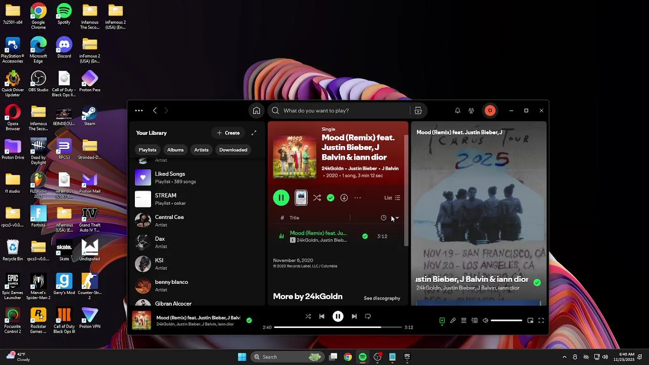
Task: Click the duration clock column header
Action: [383, 218]
